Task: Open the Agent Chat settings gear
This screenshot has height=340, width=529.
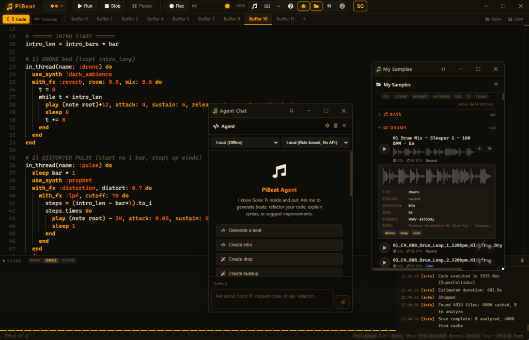Action: [327, 126]
